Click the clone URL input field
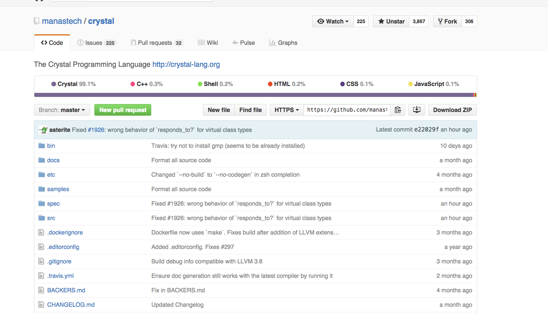 347,110
